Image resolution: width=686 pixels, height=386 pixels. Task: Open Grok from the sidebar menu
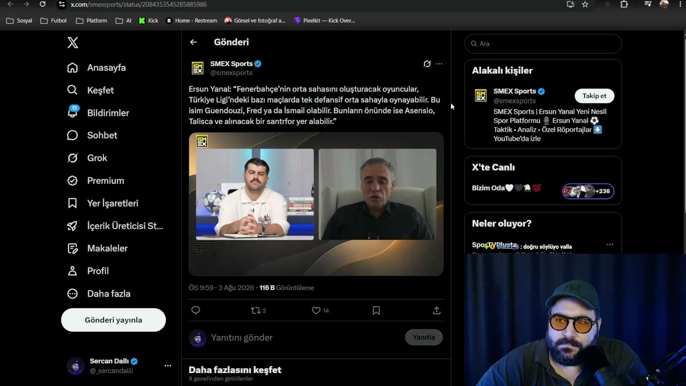pos(87,158)
